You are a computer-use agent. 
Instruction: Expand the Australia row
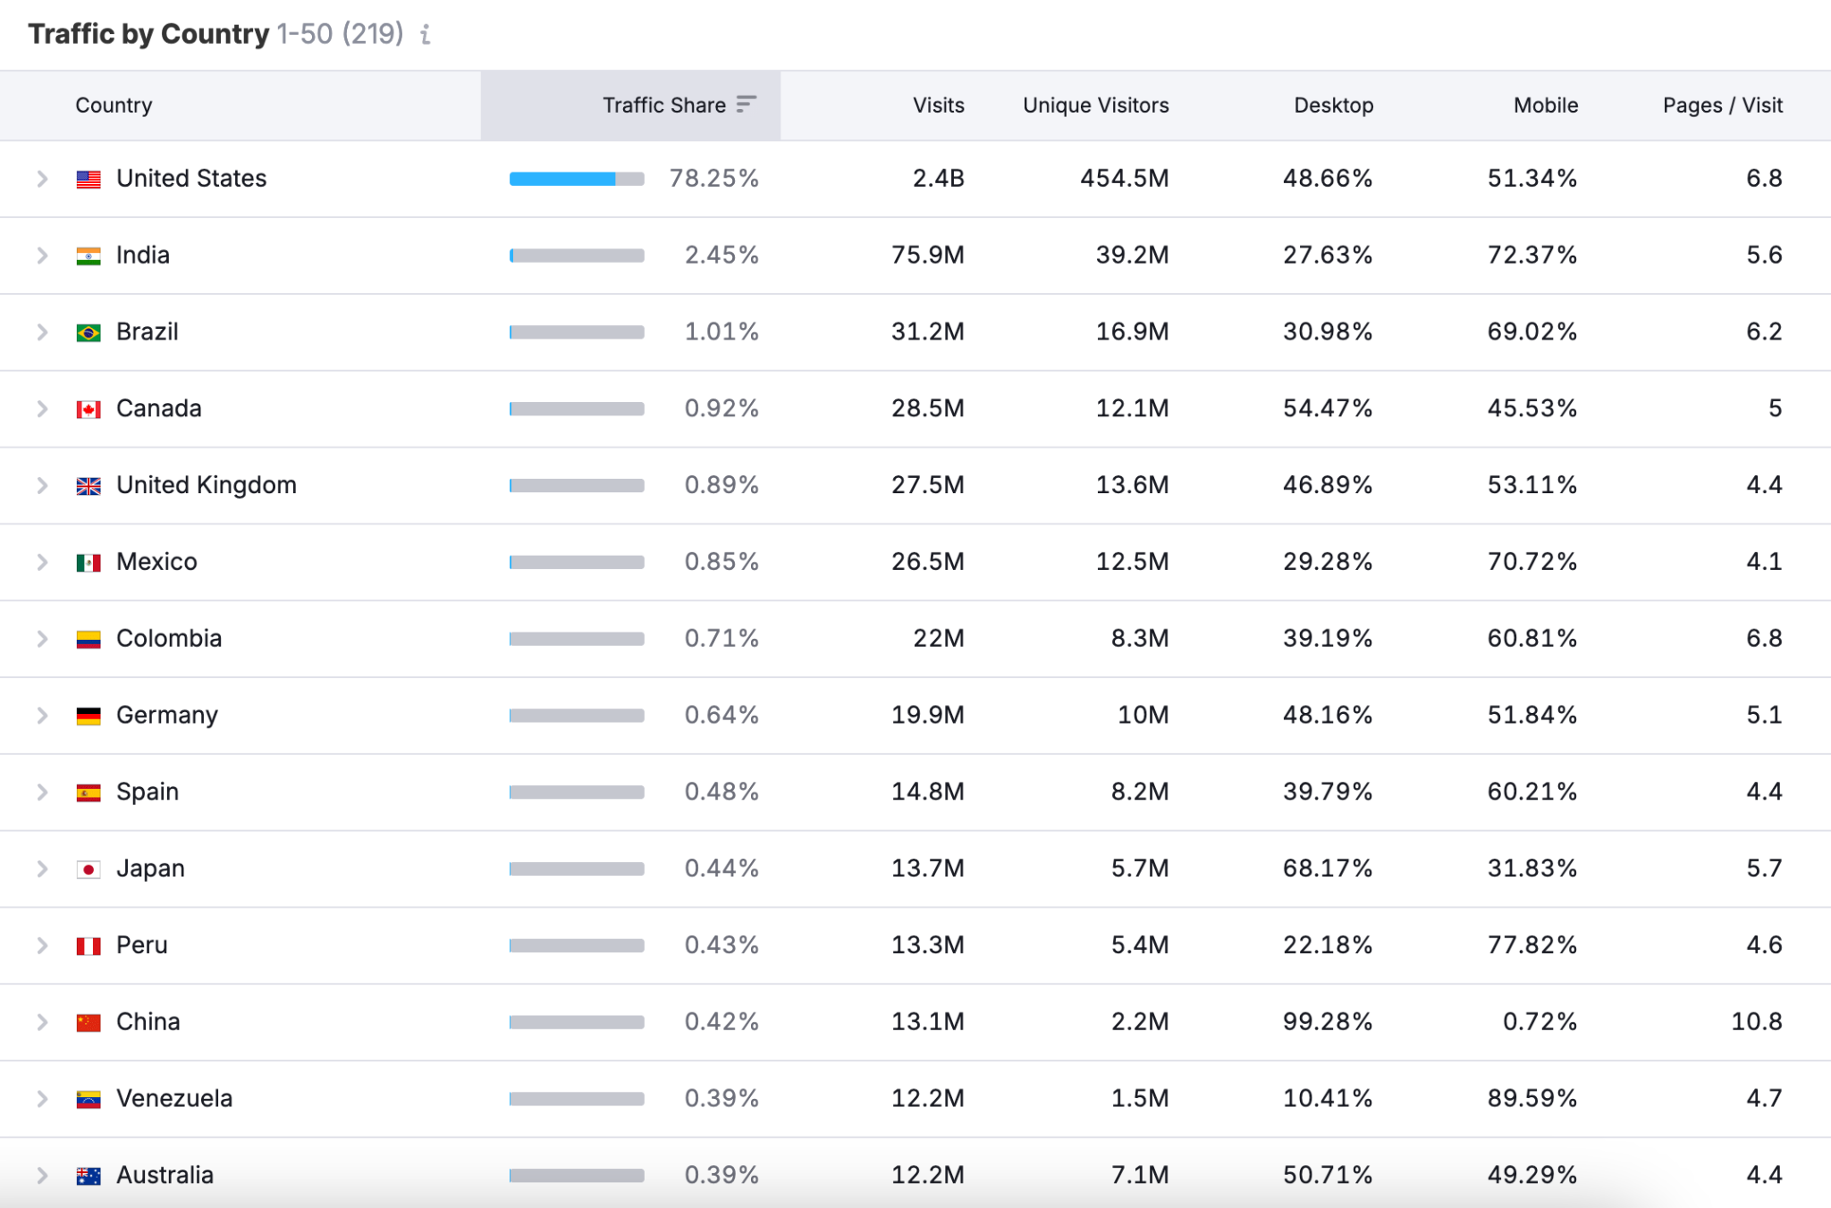coord(41,1175)
